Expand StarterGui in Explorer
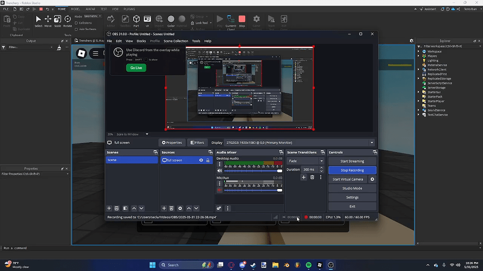Viewport: 483px width, 271px height. (419, 92)
